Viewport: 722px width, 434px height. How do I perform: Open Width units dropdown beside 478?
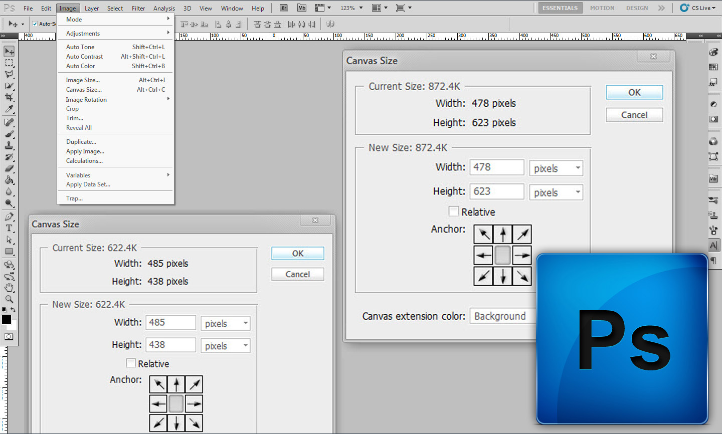pos(556,168)
